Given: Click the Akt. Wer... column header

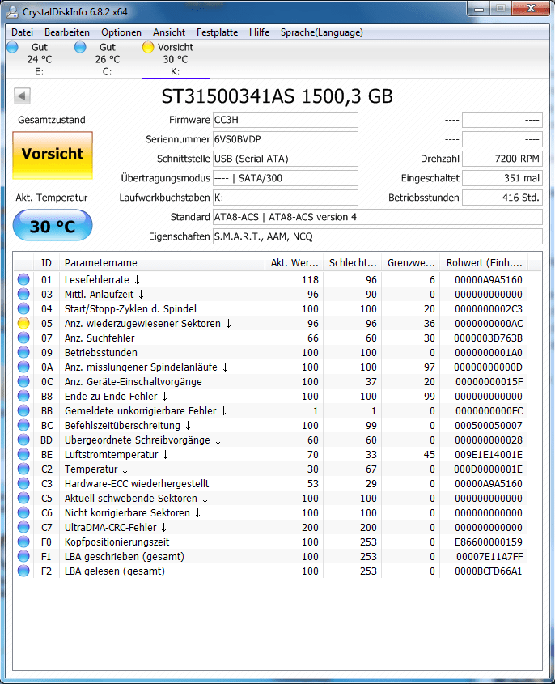Looking at the screenshot, I should (294, 262).
